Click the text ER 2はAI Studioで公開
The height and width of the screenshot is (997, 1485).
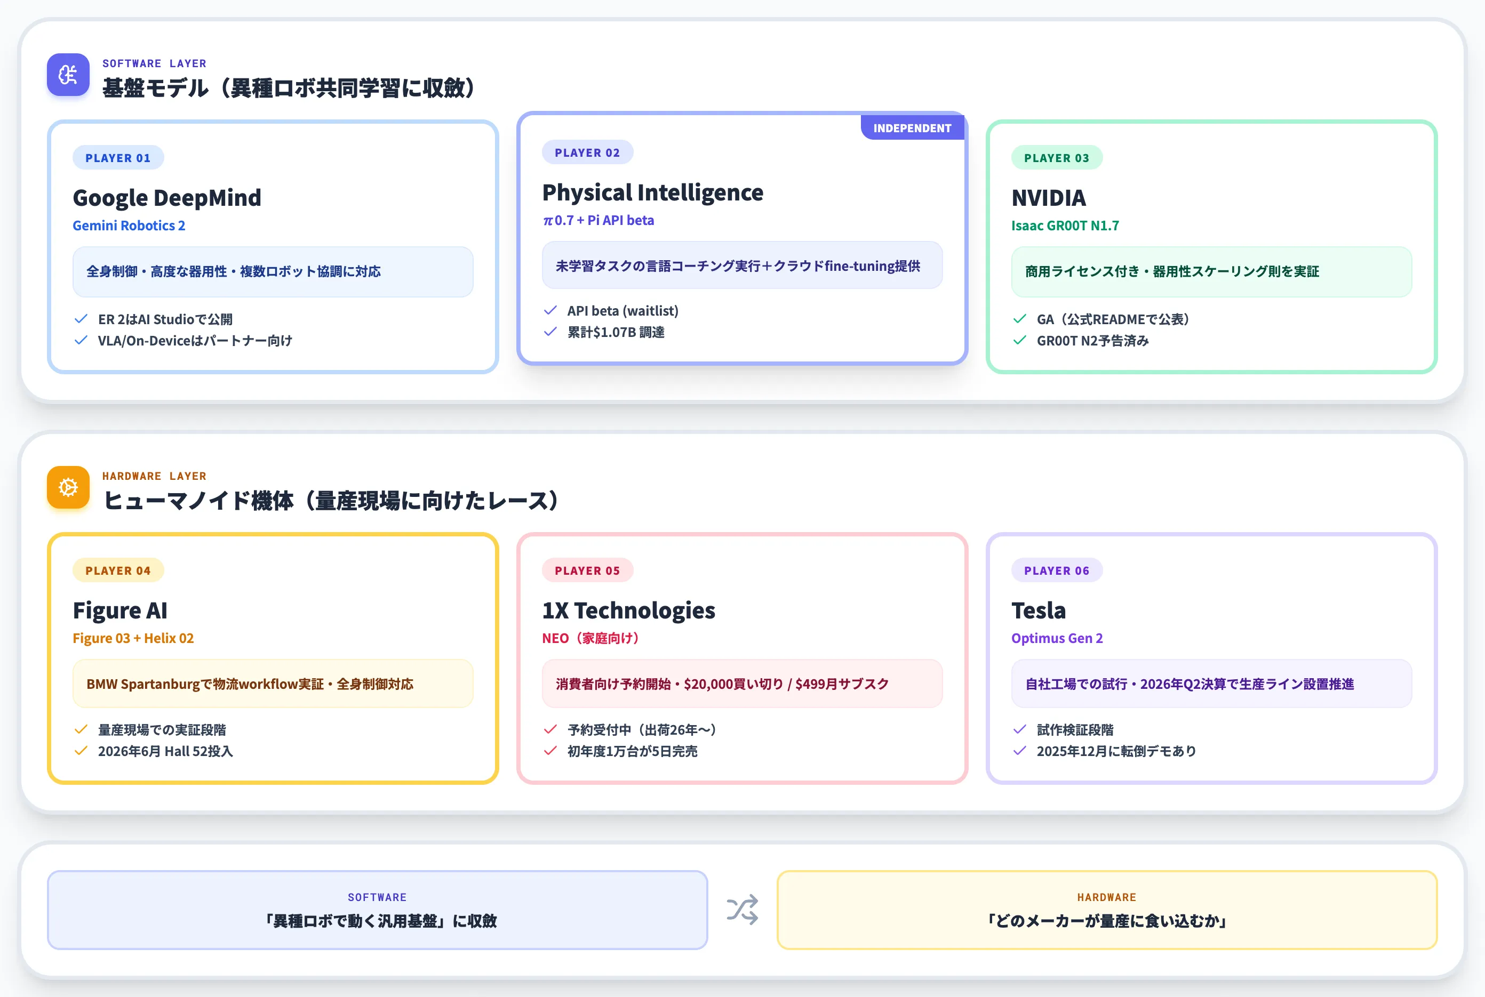pos(165,318)
